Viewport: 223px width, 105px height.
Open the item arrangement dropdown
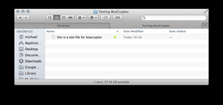pyautogui.click(x=81, y=18)
